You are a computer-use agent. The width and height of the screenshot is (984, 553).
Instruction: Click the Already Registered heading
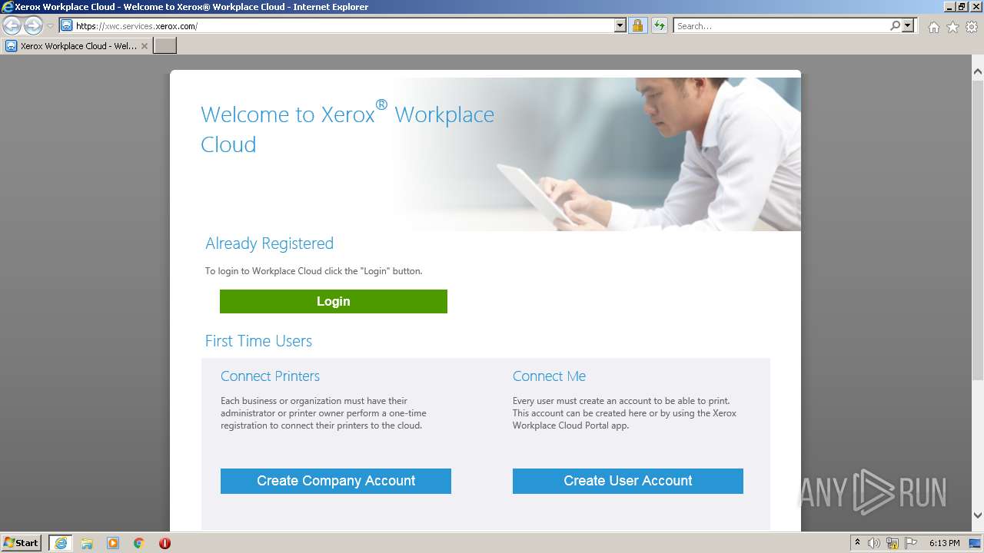(x=269, y=243)
